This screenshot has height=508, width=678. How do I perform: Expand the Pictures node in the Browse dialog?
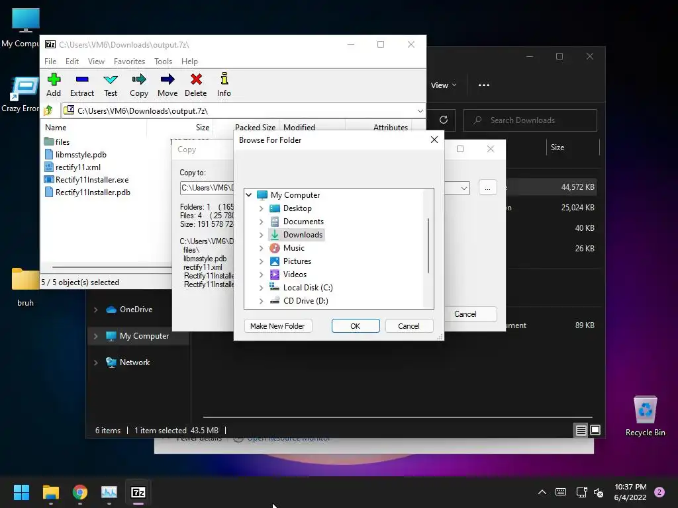point(261,261)
